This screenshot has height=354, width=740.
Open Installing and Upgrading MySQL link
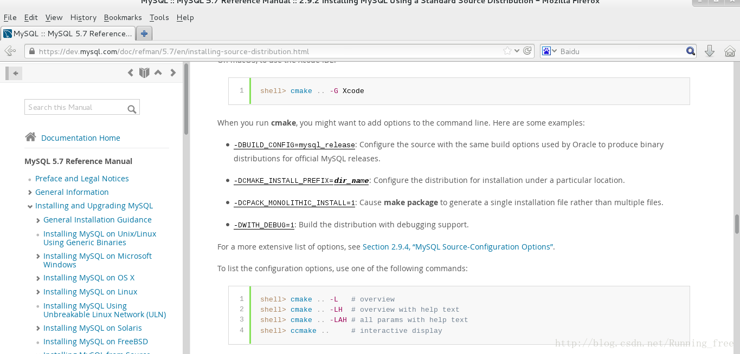(x=94, y=206)
